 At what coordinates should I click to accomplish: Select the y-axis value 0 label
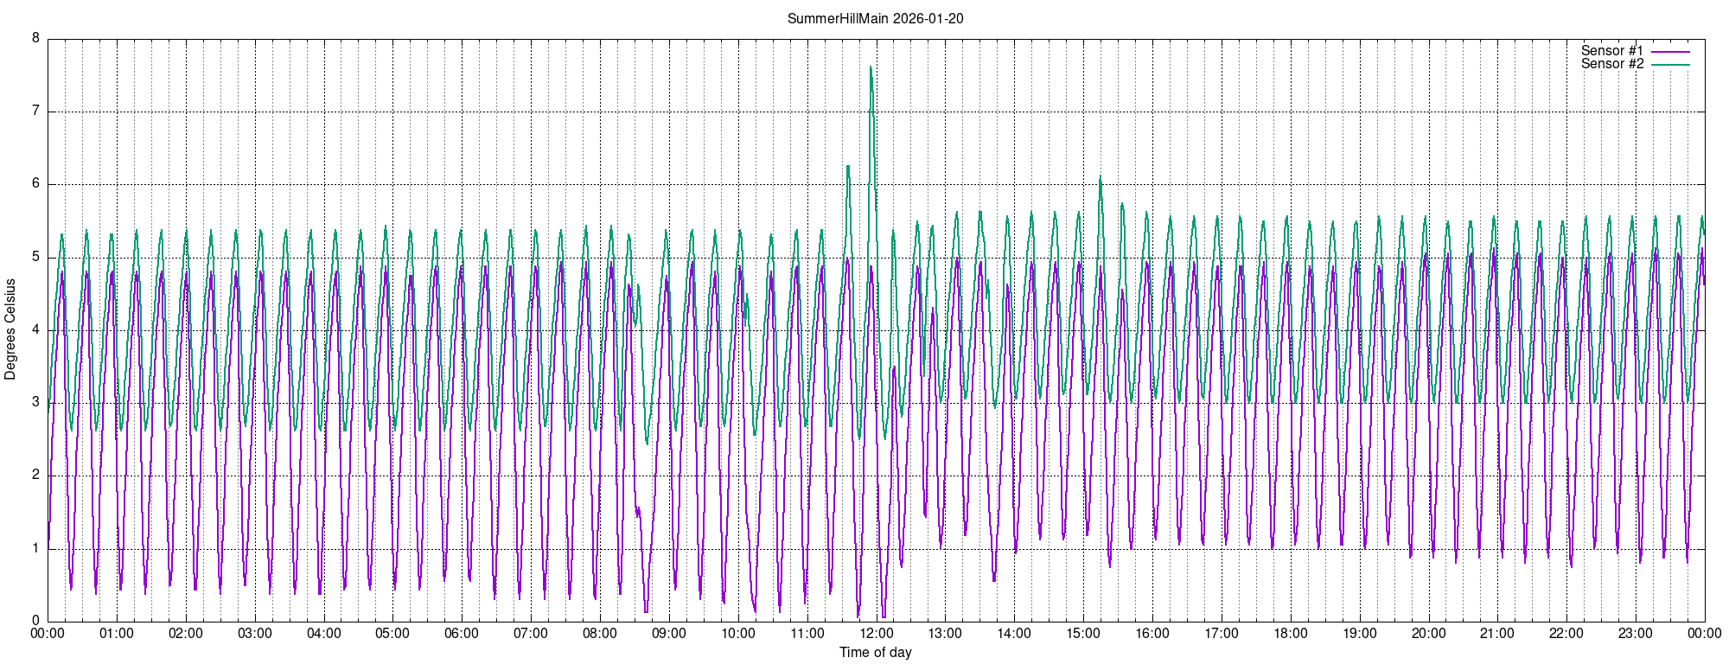[x=35, y=621]
